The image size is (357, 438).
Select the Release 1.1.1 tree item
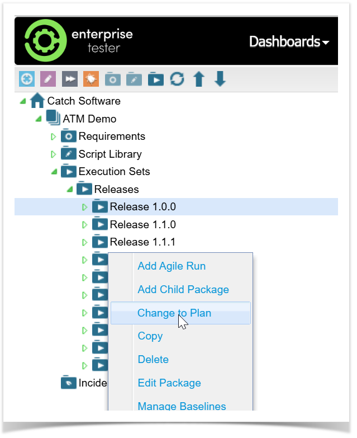(142, 242)
